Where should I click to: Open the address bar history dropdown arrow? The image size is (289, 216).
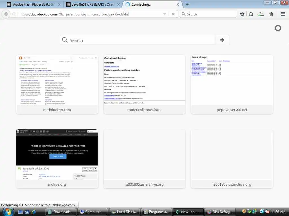click(165, 14)
